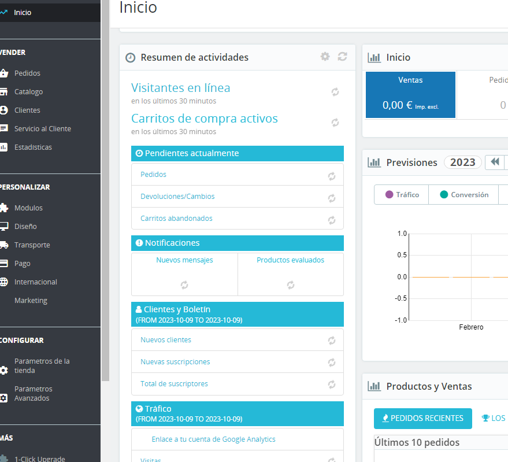Viewport: 508px width, 462px height.
Task: Refresh the Total de suscriptores row
Action: coord(331,385)
